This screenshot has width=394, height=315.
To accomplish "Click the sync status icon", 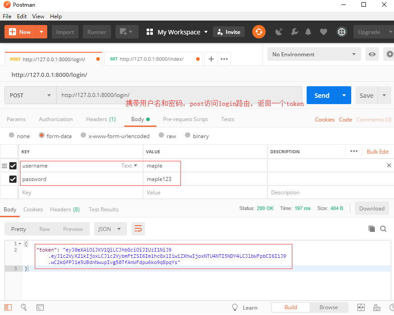I will pyautogui.click(x=259, y=32).
